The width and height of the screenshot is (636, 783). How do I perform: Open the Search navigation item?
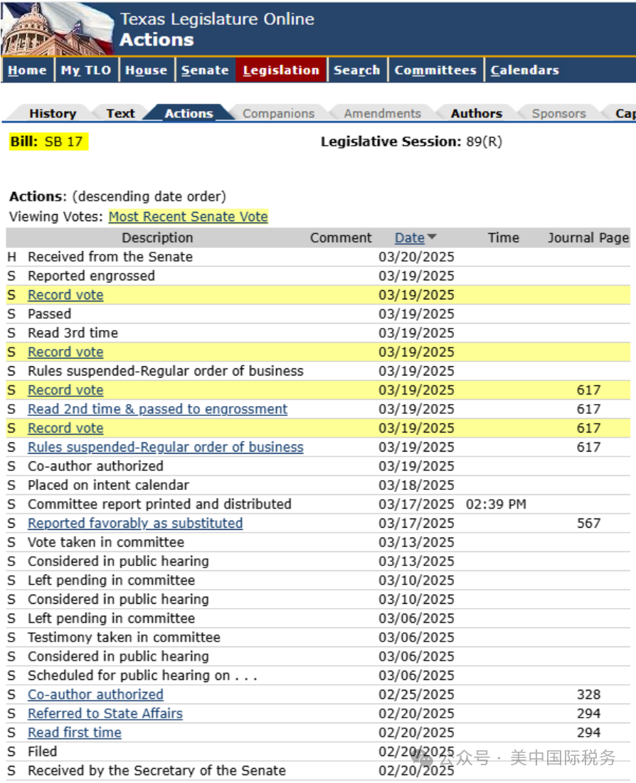[x=356, y=70]
